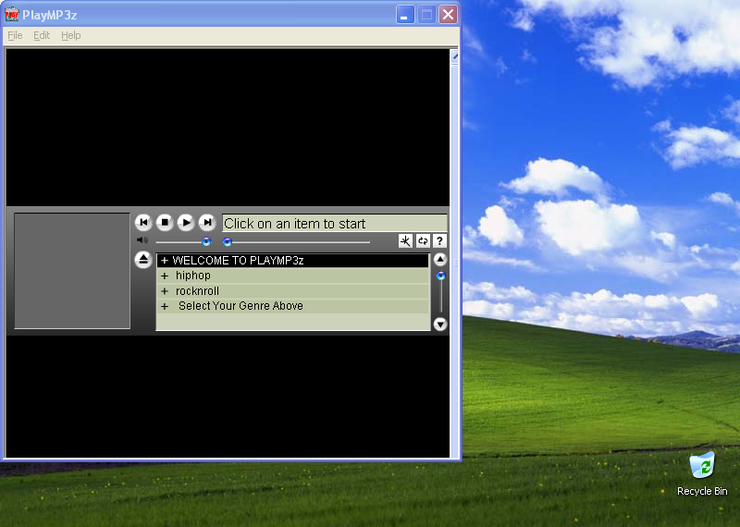Close the PlayMP3z window
740x527 pixels.
[x=448, y=15]
